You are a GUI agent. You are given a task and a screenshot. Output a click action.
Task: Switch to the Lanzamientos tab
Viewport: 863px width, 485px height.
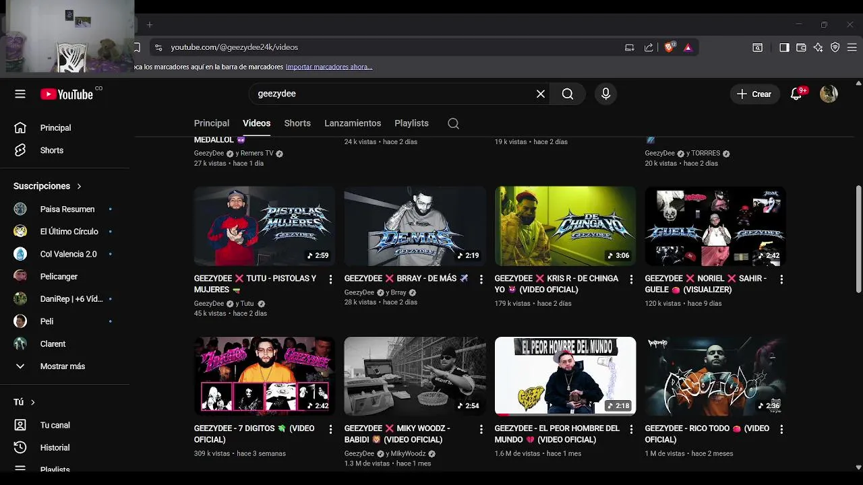pos(353,123)
